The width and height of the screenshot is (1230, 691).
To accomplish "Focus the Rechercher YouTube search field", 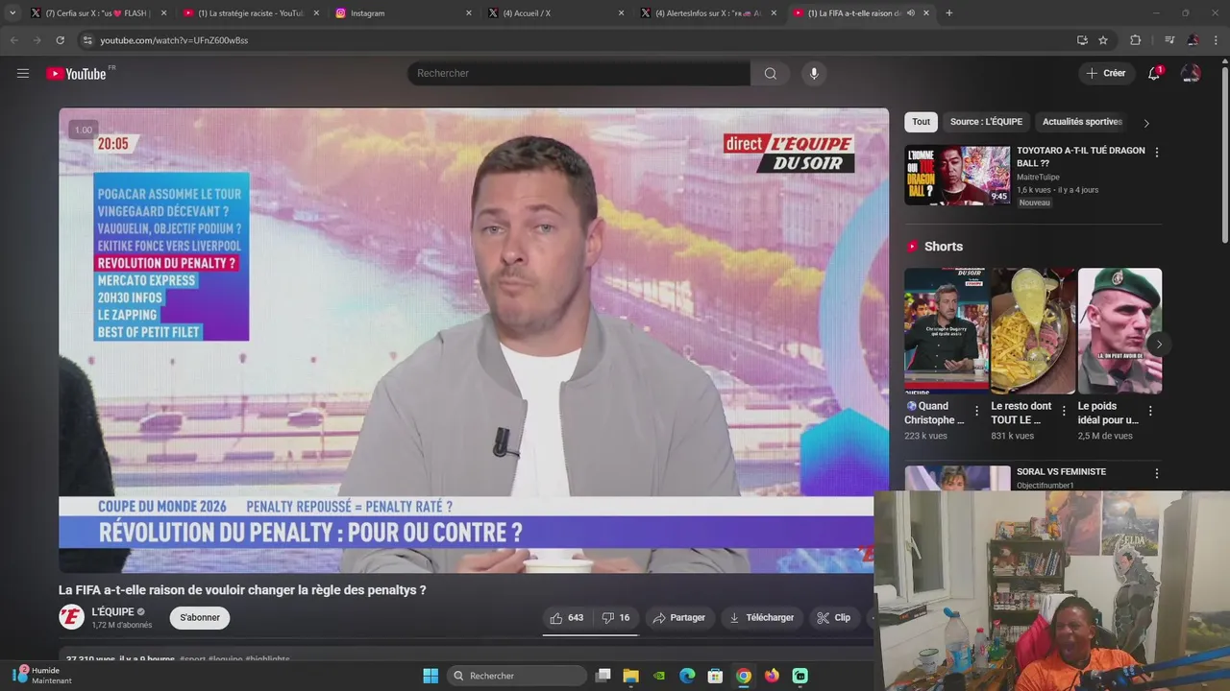I will coord(578,73).
